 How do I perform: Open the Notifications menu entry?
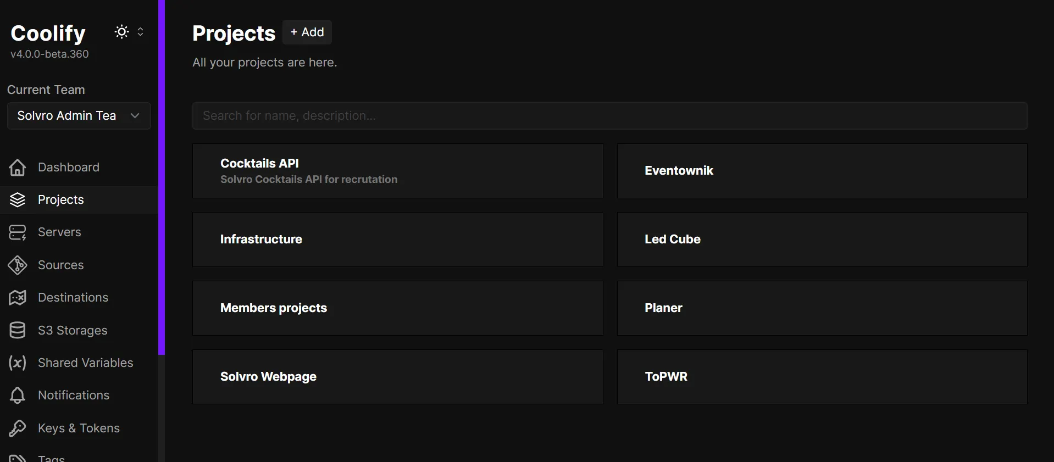74,396
